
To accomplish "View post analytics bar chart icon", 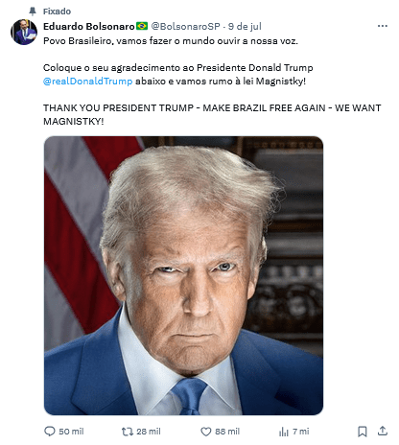I will (x=284, y=432).
